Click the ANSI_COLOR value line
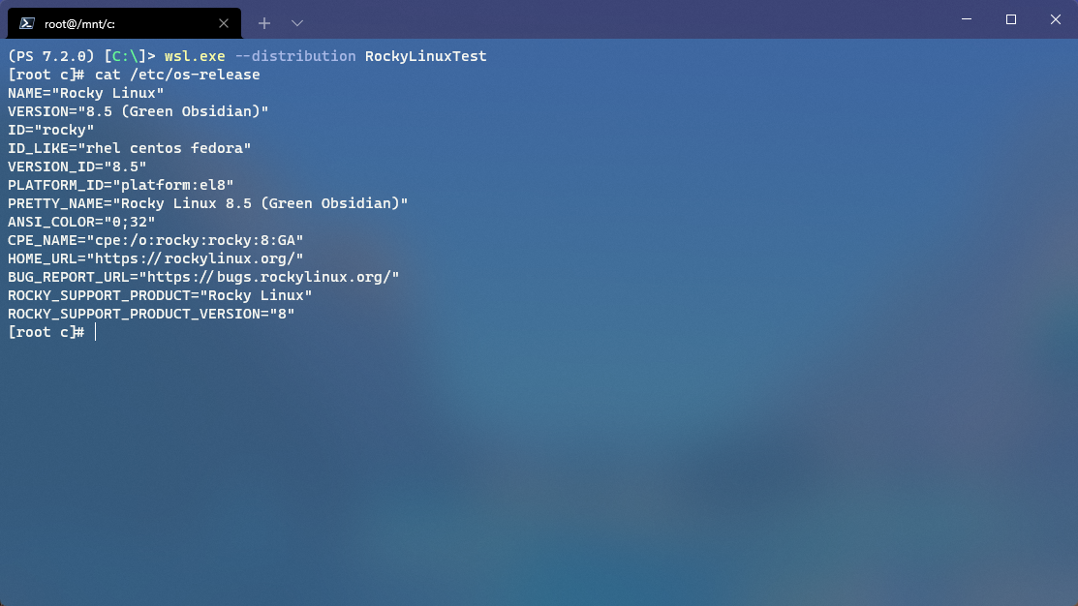This screenshot has width=1078, height=606. coord(81,222)
